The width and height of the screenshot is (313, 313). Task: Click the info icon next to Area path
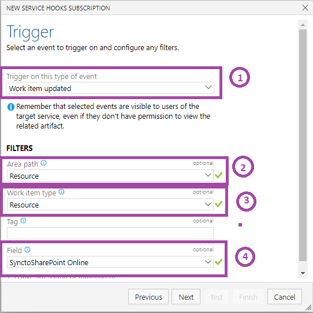43,163
